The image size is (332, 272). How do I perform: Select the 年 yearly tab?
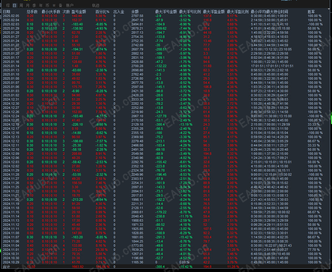(x=41, y=5)
